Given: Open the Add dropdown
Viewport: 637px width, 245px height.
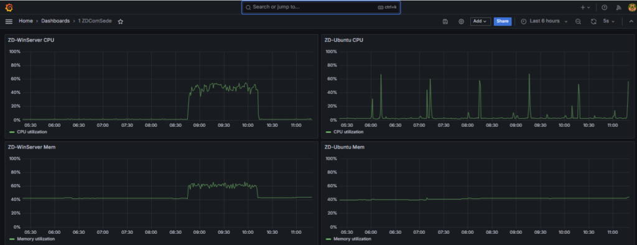Looking at the screenshot, I should click(x=481, y=21).
